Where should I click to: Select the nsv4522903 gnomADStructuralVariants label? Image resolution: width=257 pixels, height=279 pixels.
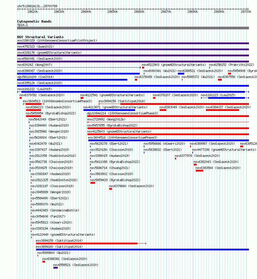pyautogui.click(x=174, y=65)
